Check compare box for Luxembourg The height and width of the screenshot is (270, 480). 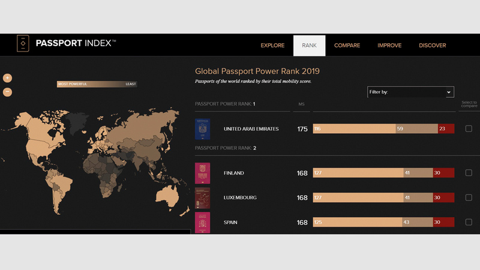[x=469, y=197]
